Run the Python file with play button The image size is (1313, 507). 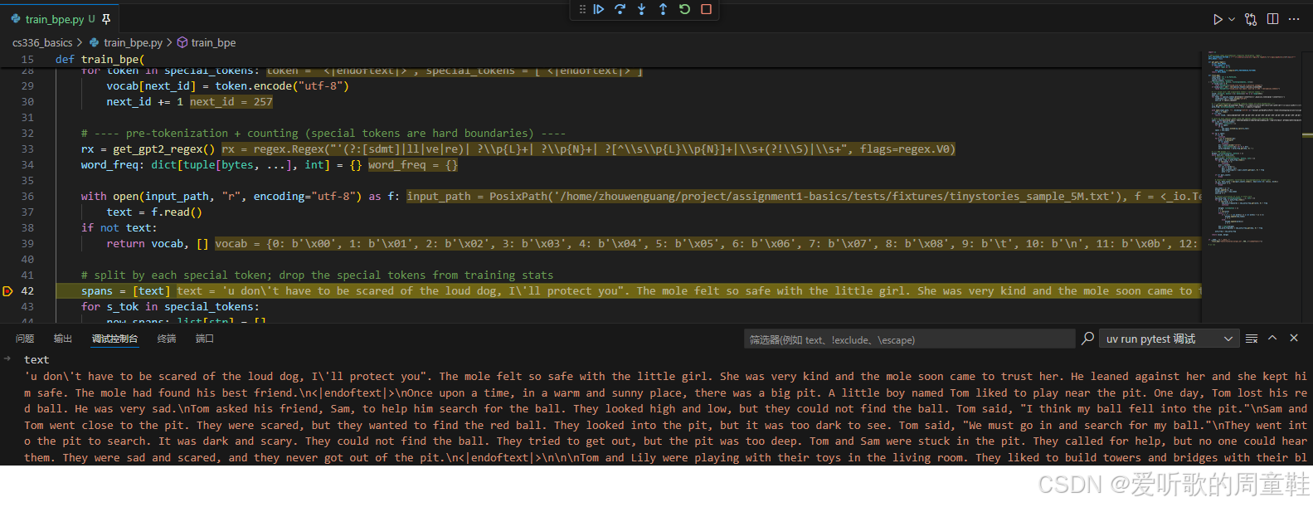pyautogui.click(x=1218, y=19)
